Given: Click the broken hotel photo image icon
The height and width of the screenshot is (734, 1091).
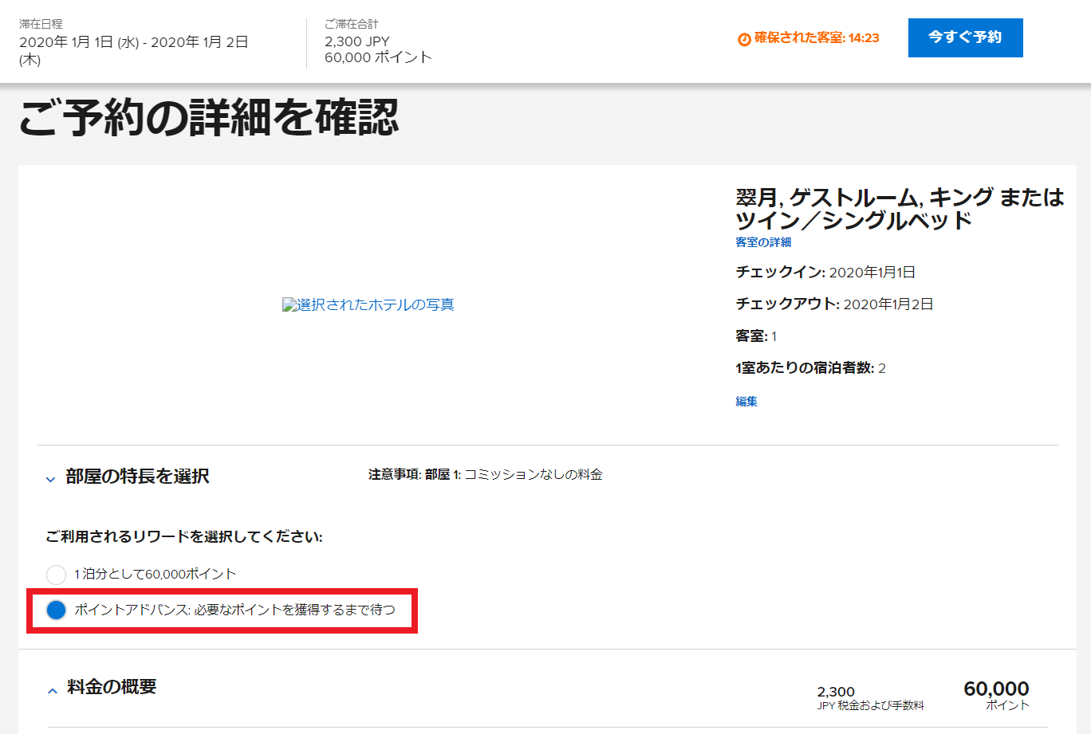Looking at the screenshot, I should (289, 304).
